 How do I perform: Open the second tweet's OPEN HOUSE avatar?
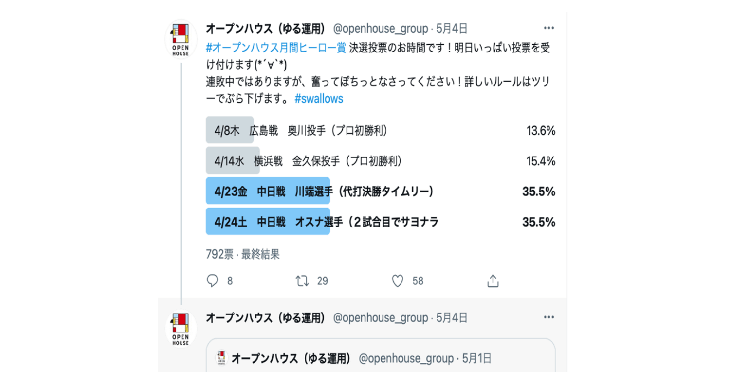click(x=181, y=330)
